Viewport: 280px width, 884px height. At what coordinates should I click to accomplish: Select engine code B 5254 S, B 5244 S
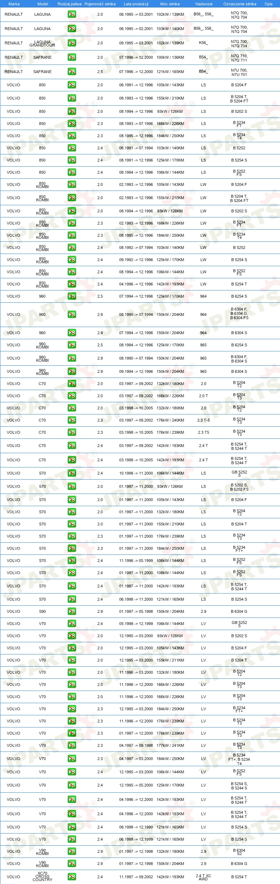(239, 786)
